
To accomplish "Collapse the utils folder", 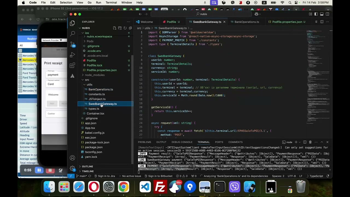I will pyautogui.click(x=84, y=85).
